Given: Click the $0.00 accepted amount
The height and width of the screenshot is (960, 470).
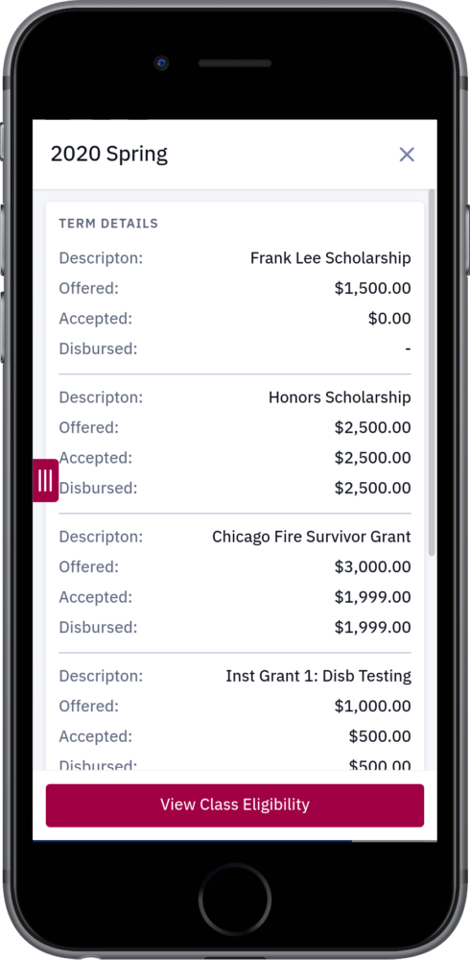Looking at the screenshot, I should pos(389,319).
